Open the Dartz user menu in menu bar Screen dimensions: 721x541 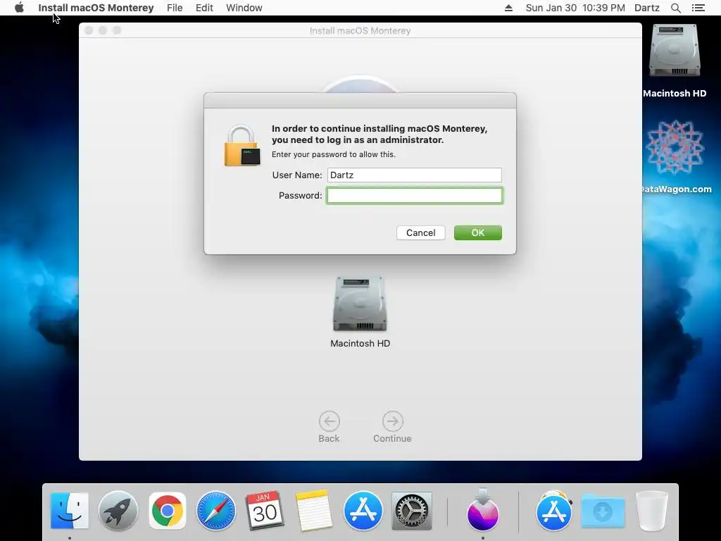646,8
